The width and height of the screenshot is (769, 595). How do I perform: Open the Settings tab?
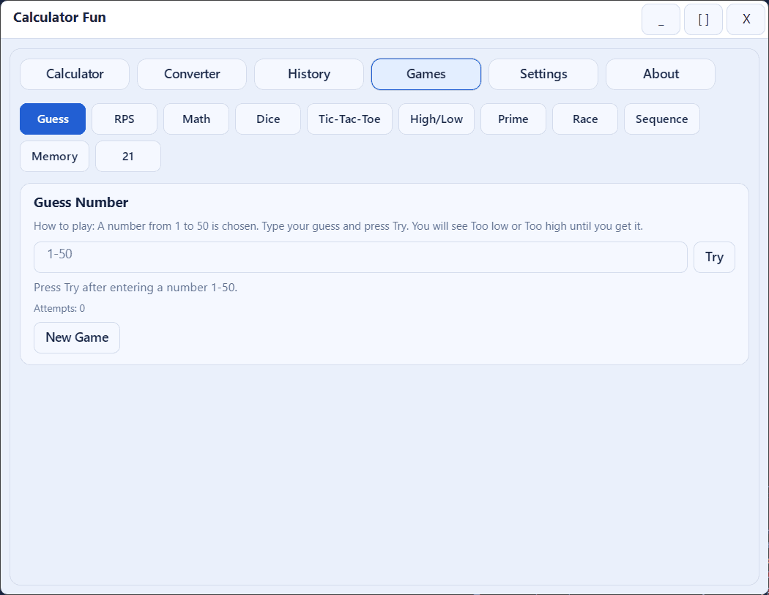pyautogui.click(x=543, y=74)
